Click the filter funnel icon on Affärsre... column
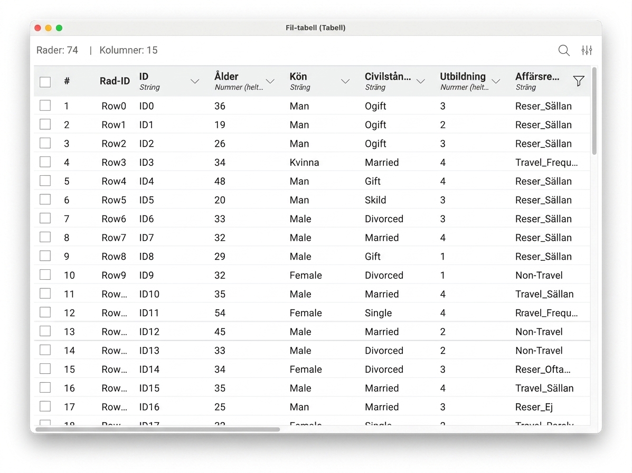 click(x=578, y=81)
